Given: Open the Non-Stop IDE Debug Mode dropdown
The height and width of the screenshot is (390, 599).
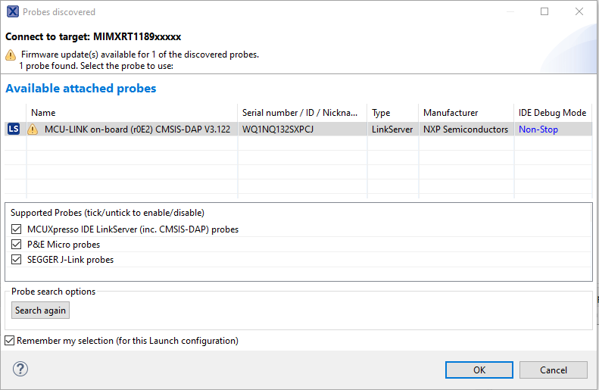Looking at the screenshot, I should (x=538, y=129).
